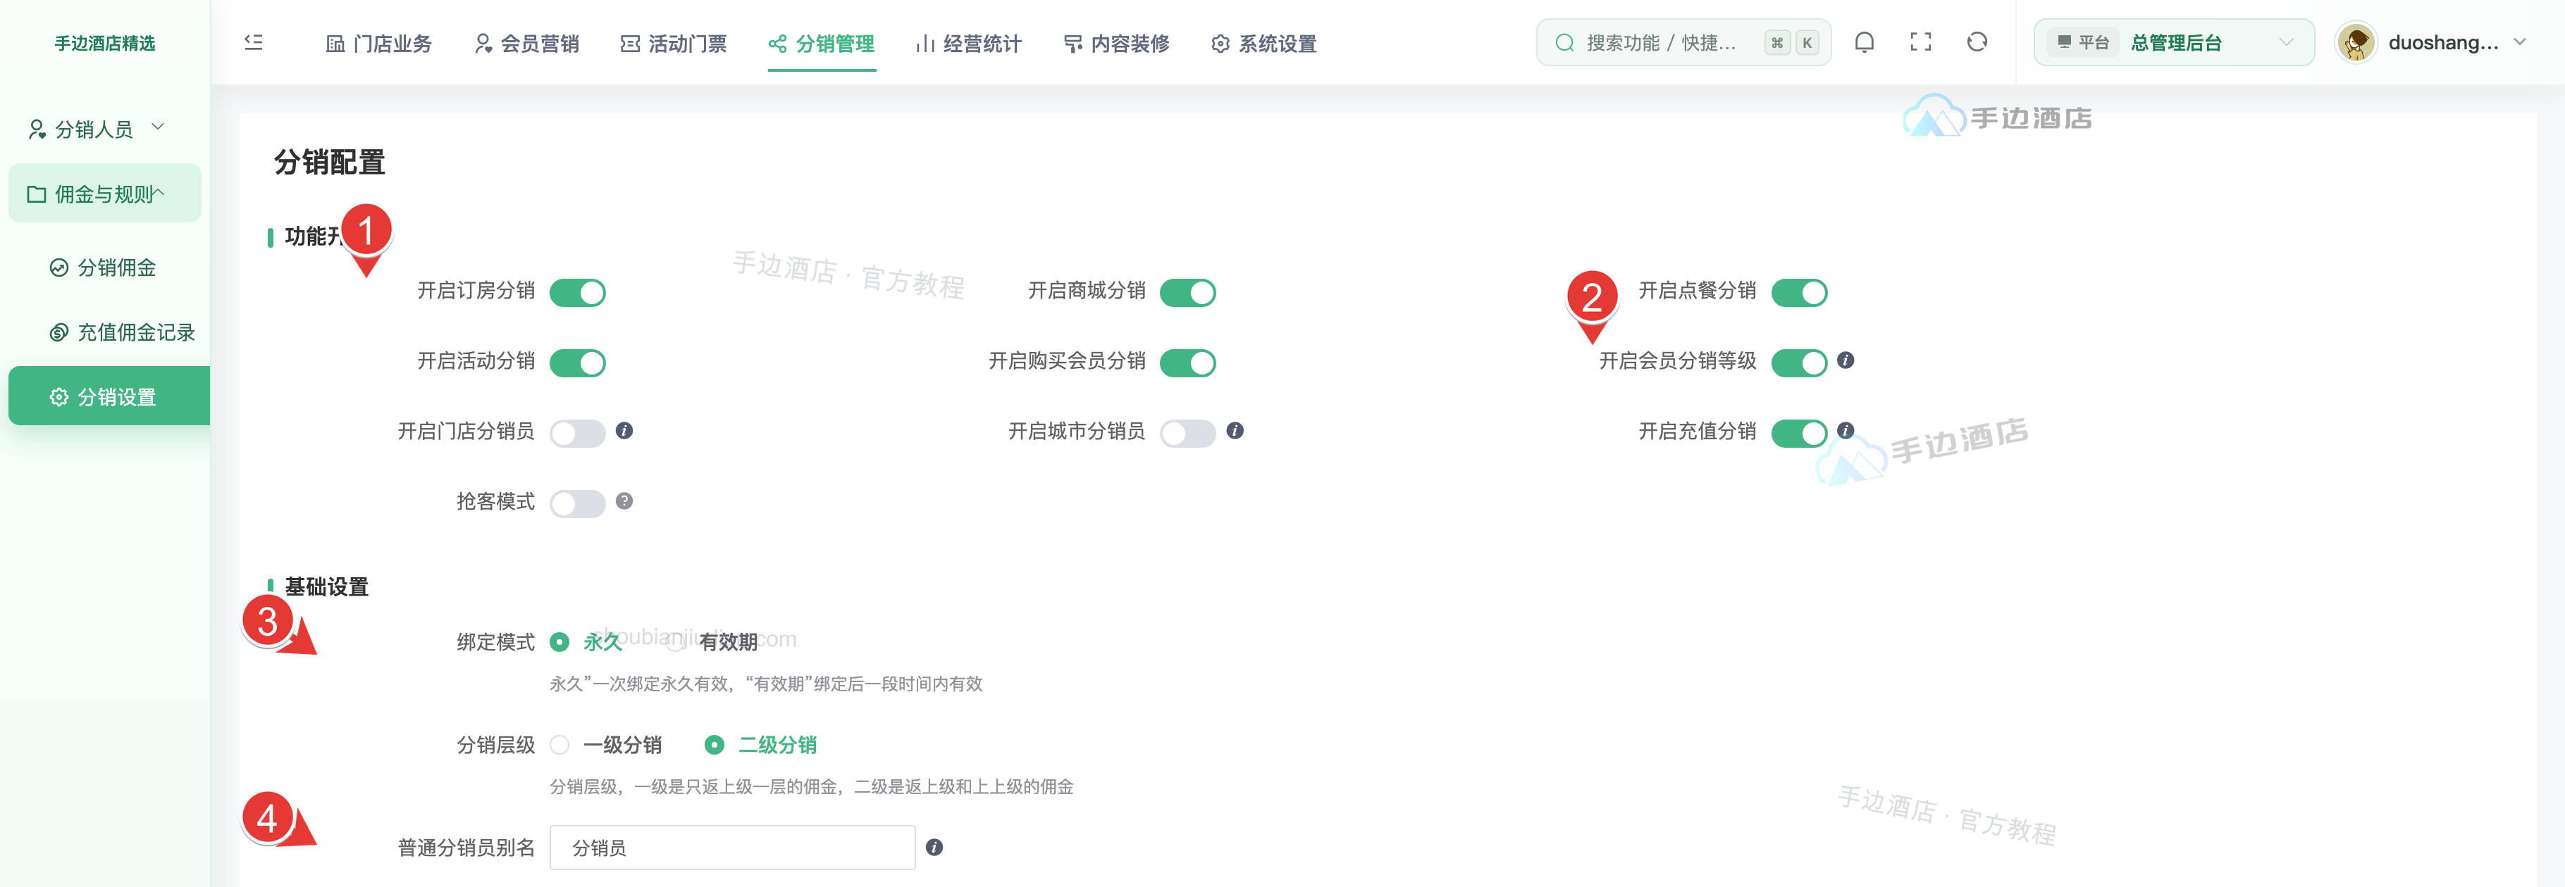The height and width of the screenshot is (887, 2565).
Task: Open 会员营销 top menu
Action: (527, 44)
